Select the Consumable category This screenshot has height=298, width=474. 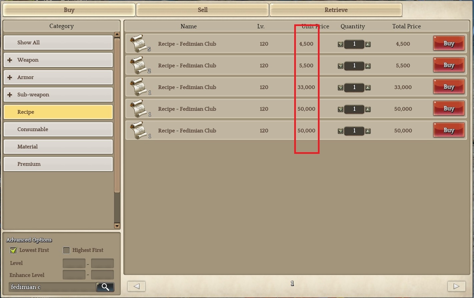point(58,129)
